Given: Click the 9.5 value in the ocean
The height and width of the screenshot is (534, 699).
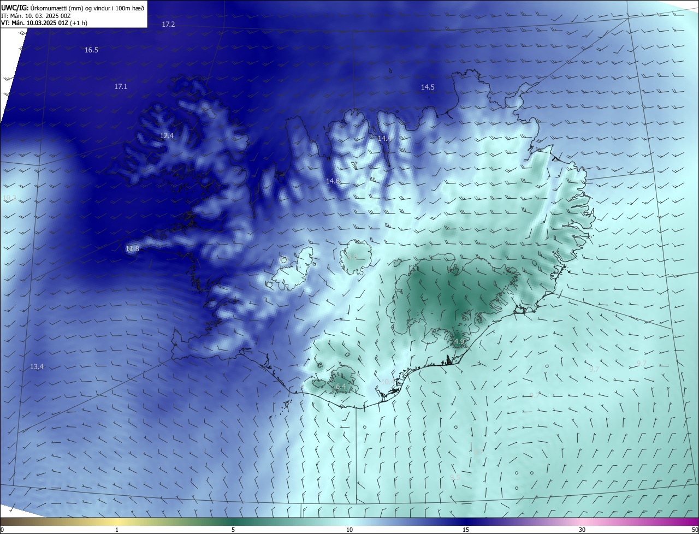Looking at the screenshot, I should click(x=455, y=477).
